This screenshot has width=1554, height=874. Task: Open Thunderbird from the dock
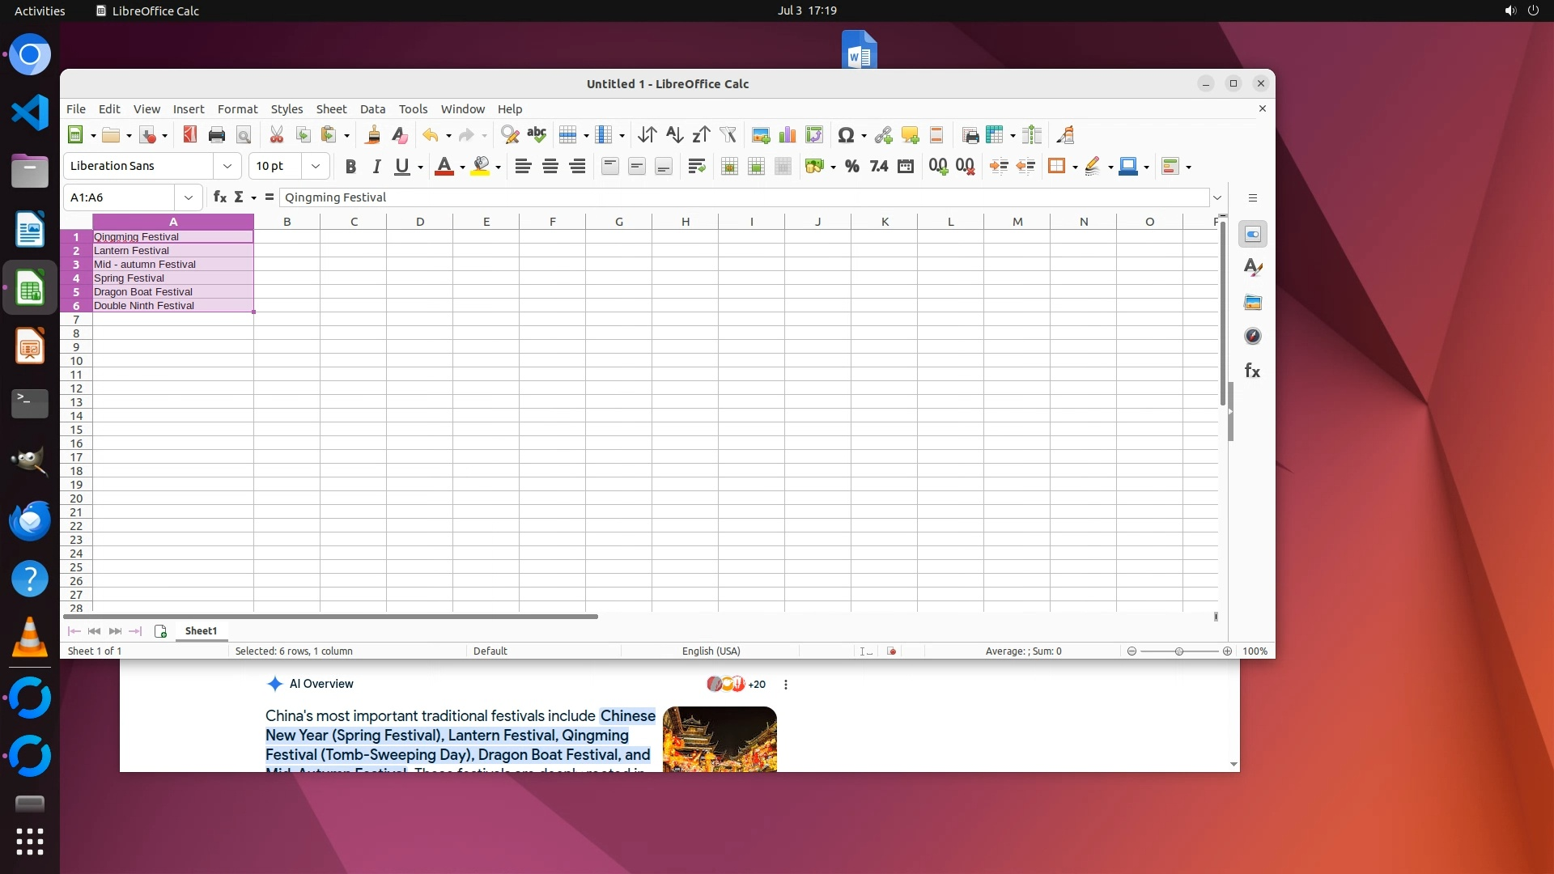30,521
